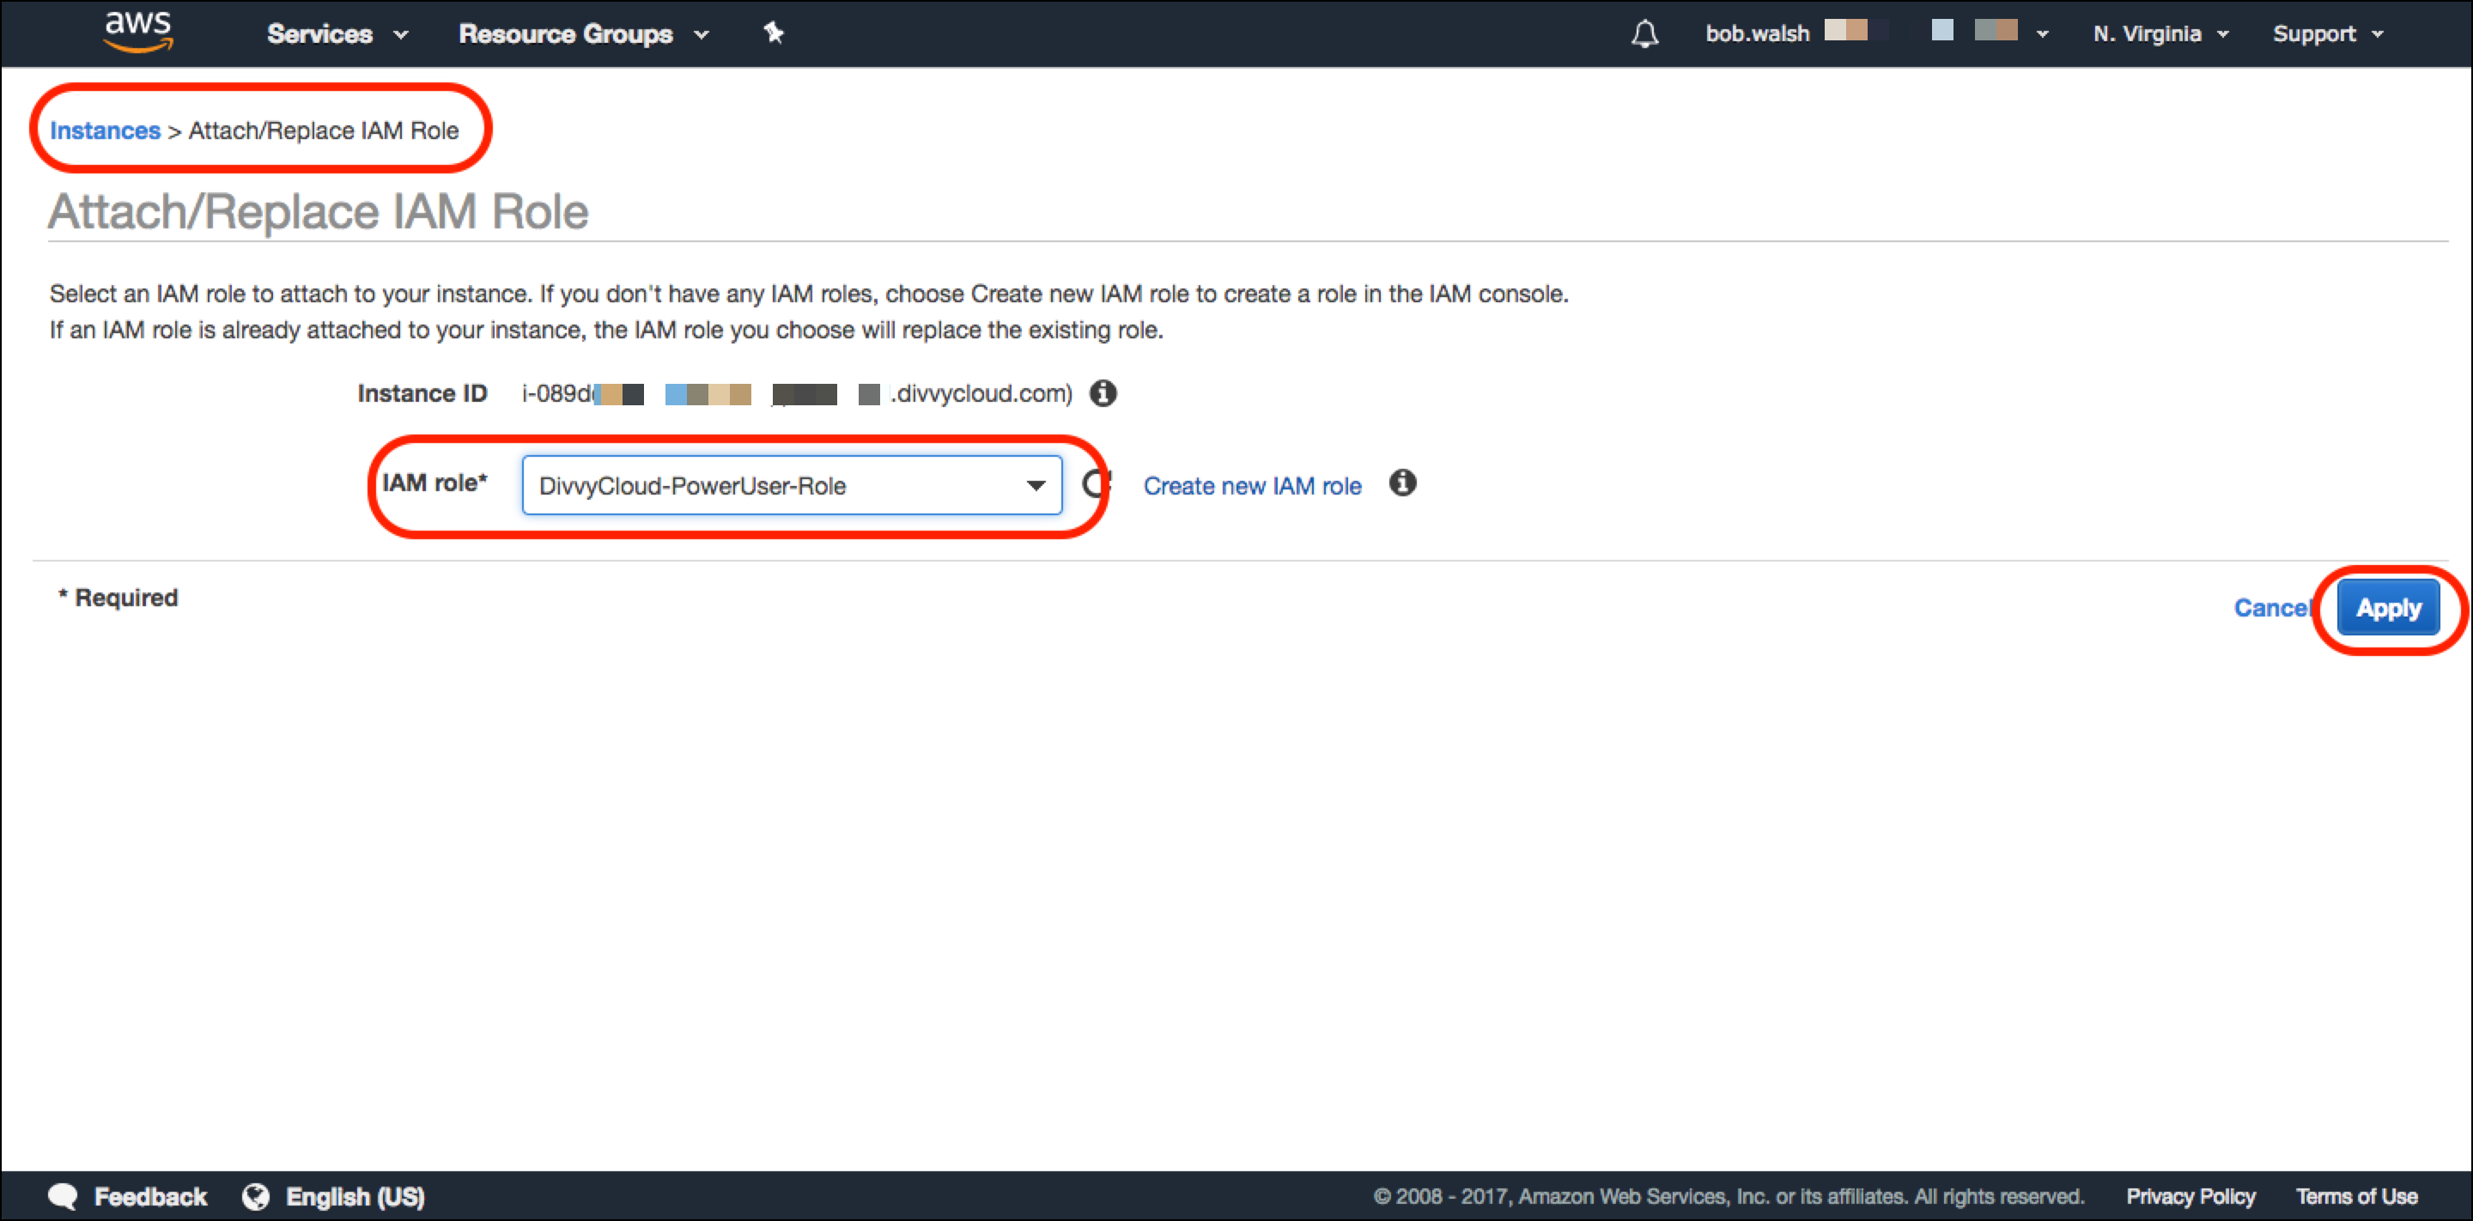Screen dimensions: 2473x1221
Task: Click the Attach/Replace IAM Role heading
Action: point(318,211)
